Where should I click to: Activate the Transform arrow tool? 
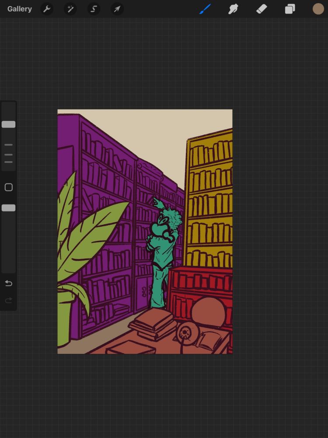[117, 9]
